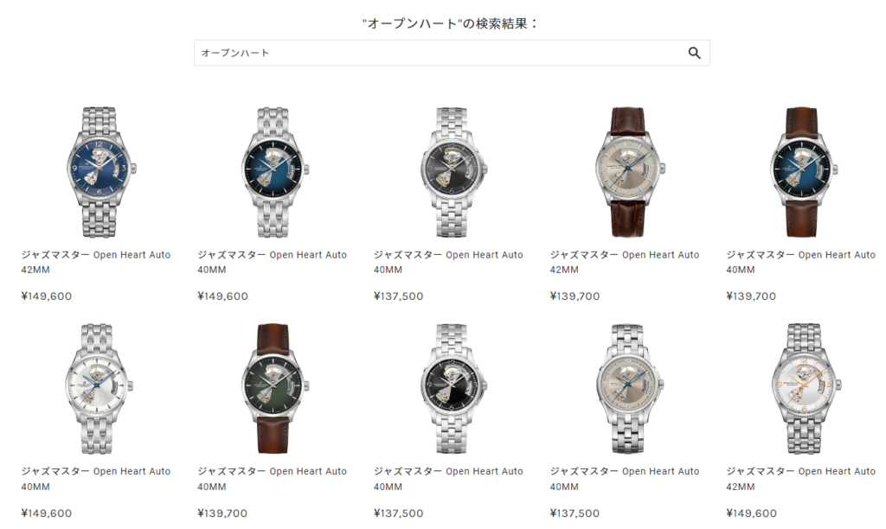886x529 pixels.
Task: Open the beige dial crocodile leather strap watch
Action: [629, 172]
